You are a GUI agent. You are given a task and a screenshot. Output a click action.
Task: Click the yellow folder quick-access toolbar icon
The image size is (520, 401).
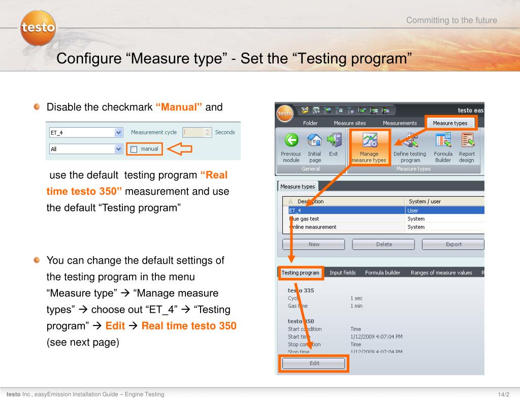305,110
